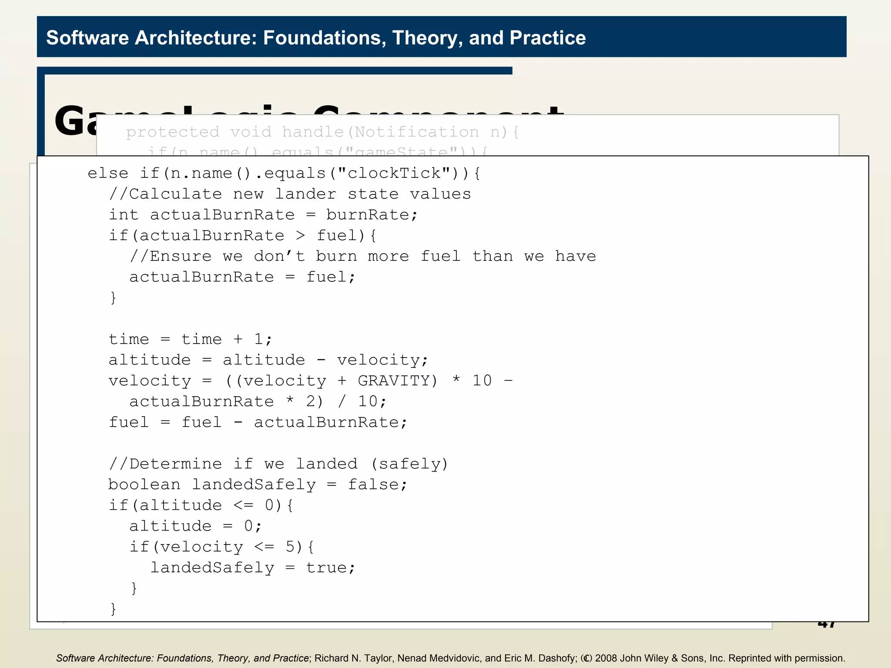Click the 'Calculate new lander state values' comment
Viewport: 891px width, 668px height.
290,194
